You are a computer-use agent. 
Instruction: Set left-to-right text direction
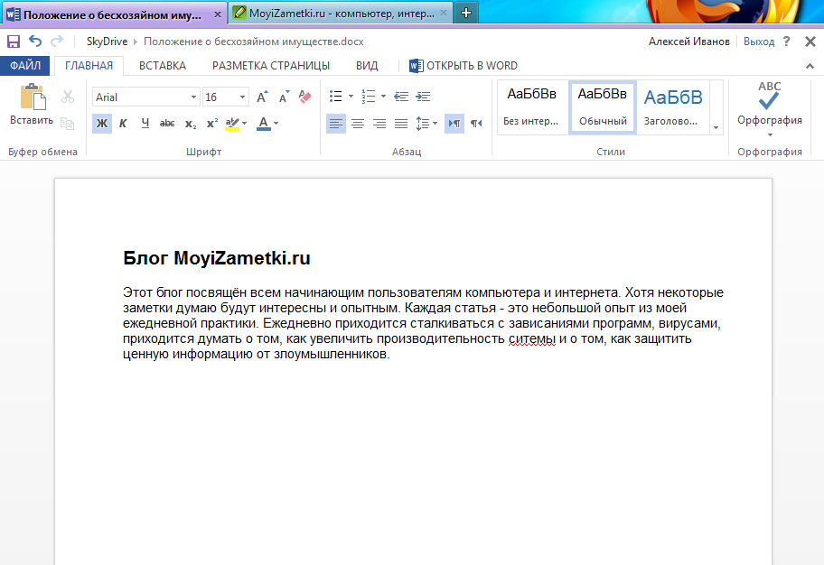tap(454, 124)
